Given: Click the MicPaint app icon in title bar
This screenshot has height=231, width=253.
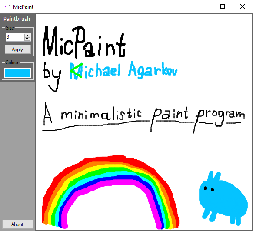Looking at the screenshot, I should (7, 7).
